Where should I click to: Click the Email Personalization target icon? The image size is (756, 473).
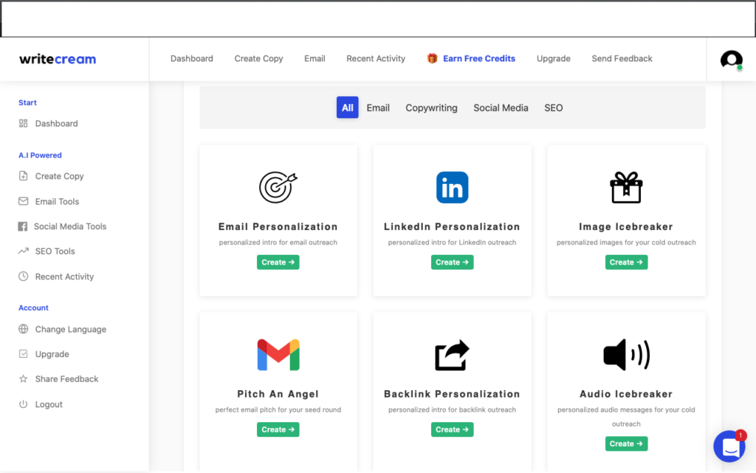278,188
